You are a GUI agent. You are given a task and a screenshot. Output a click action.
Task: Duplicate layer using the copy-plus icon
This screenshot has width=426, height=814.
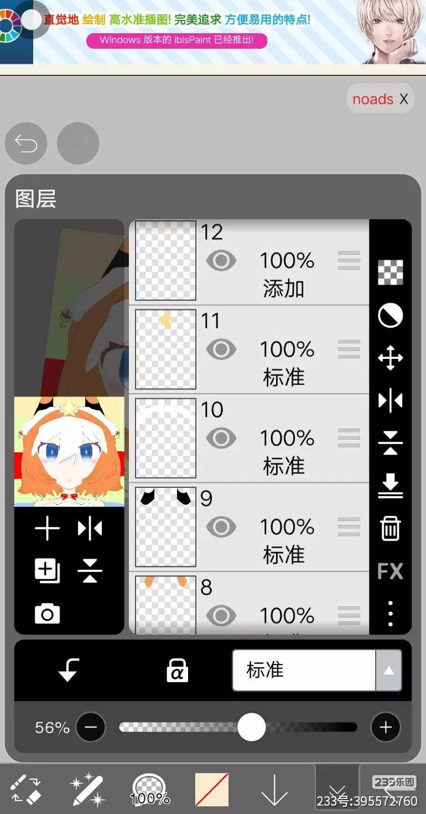tap(47, 570)
